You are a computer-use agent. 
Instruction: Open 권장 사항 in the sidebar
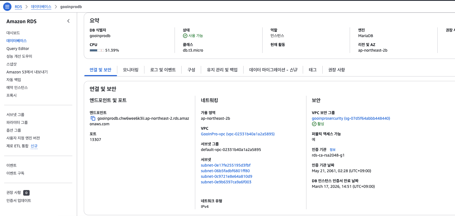pyautogui.click(x=14, y=193)
